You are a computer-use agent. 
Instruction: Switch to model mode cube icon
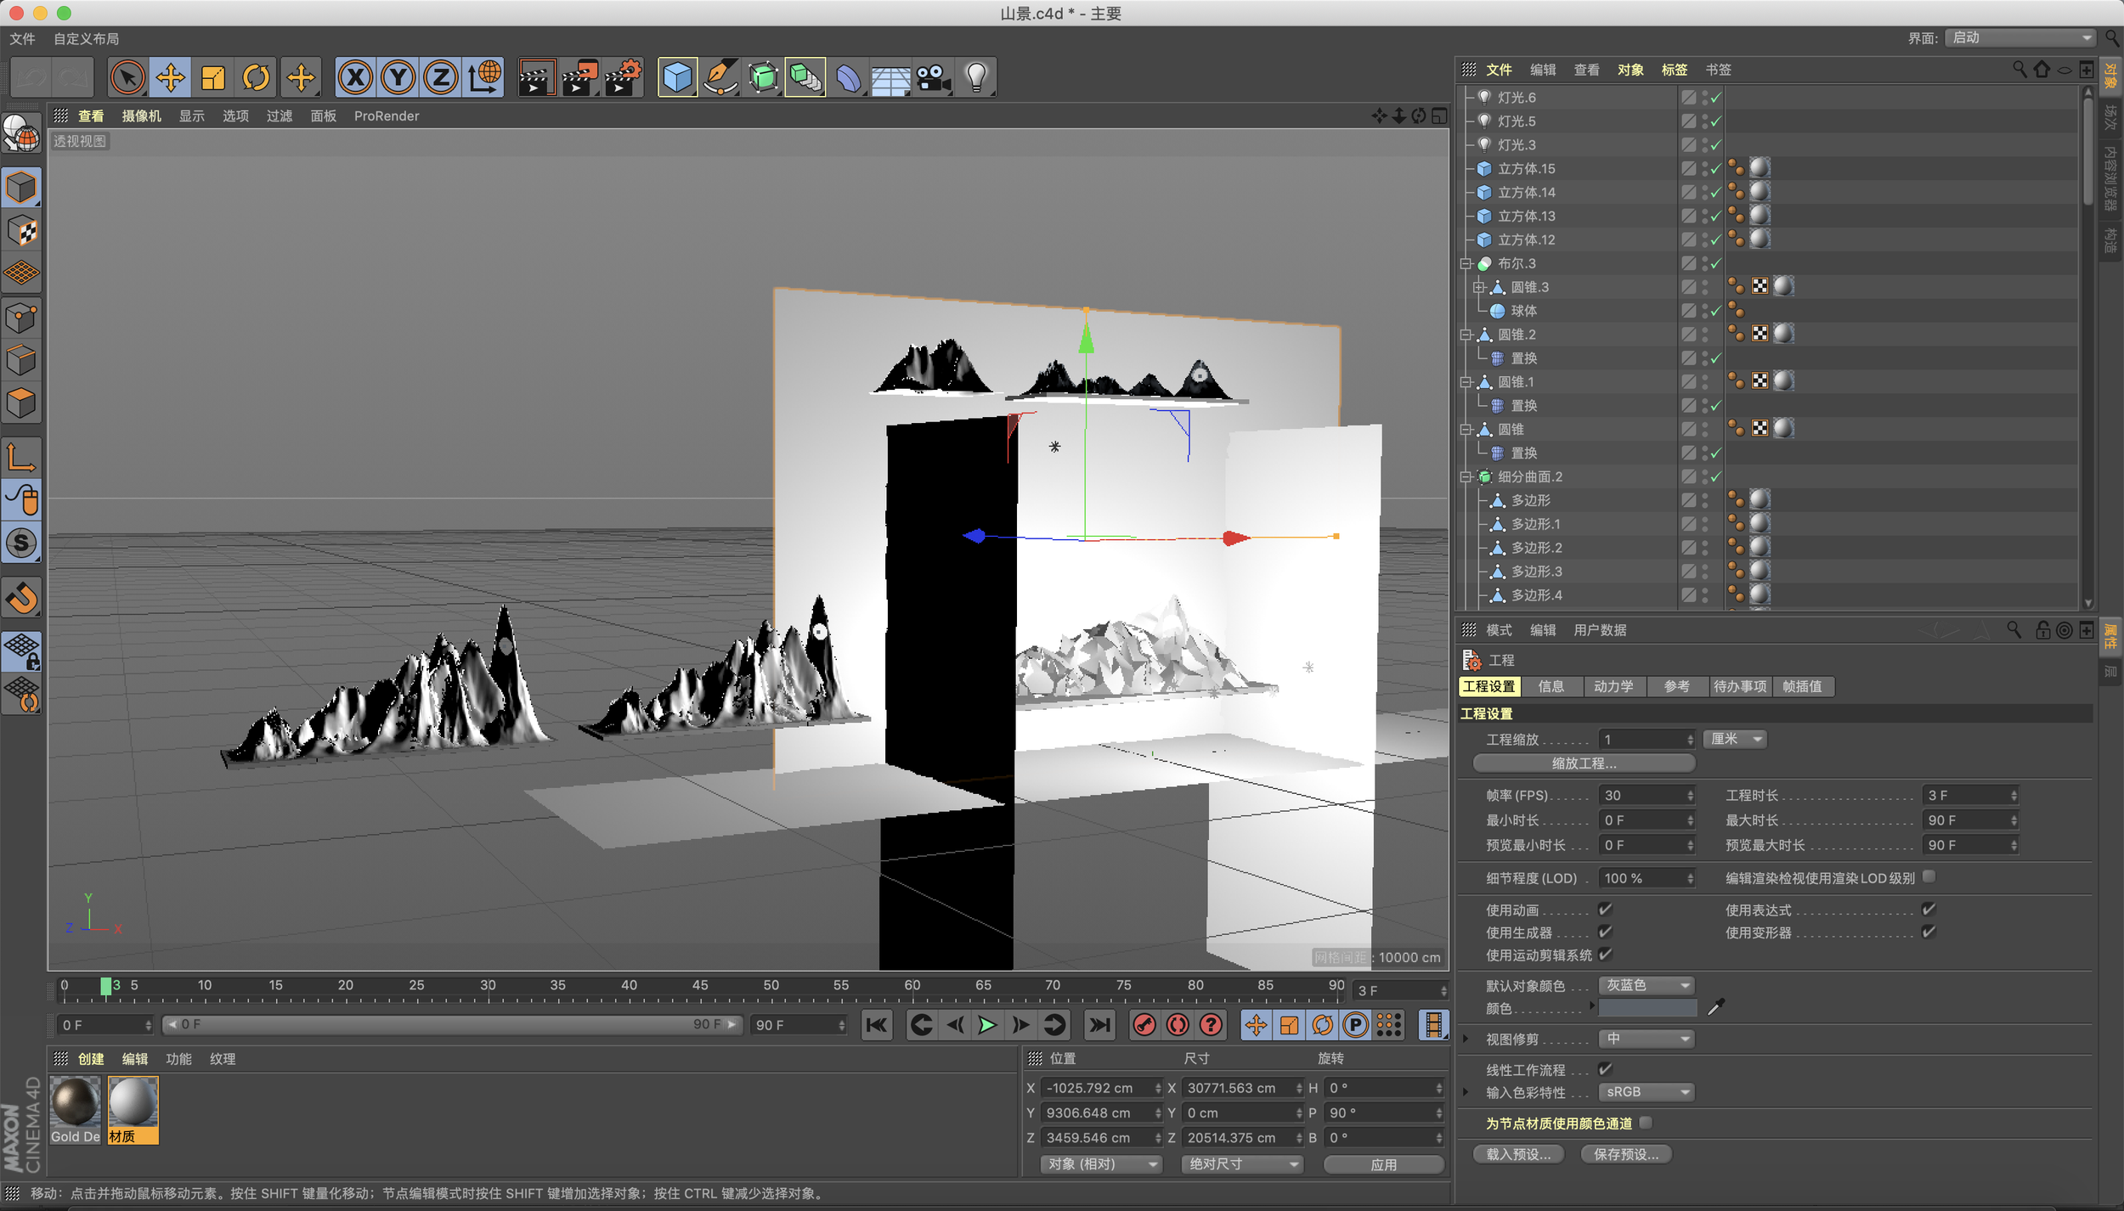[x=21, y=189]
